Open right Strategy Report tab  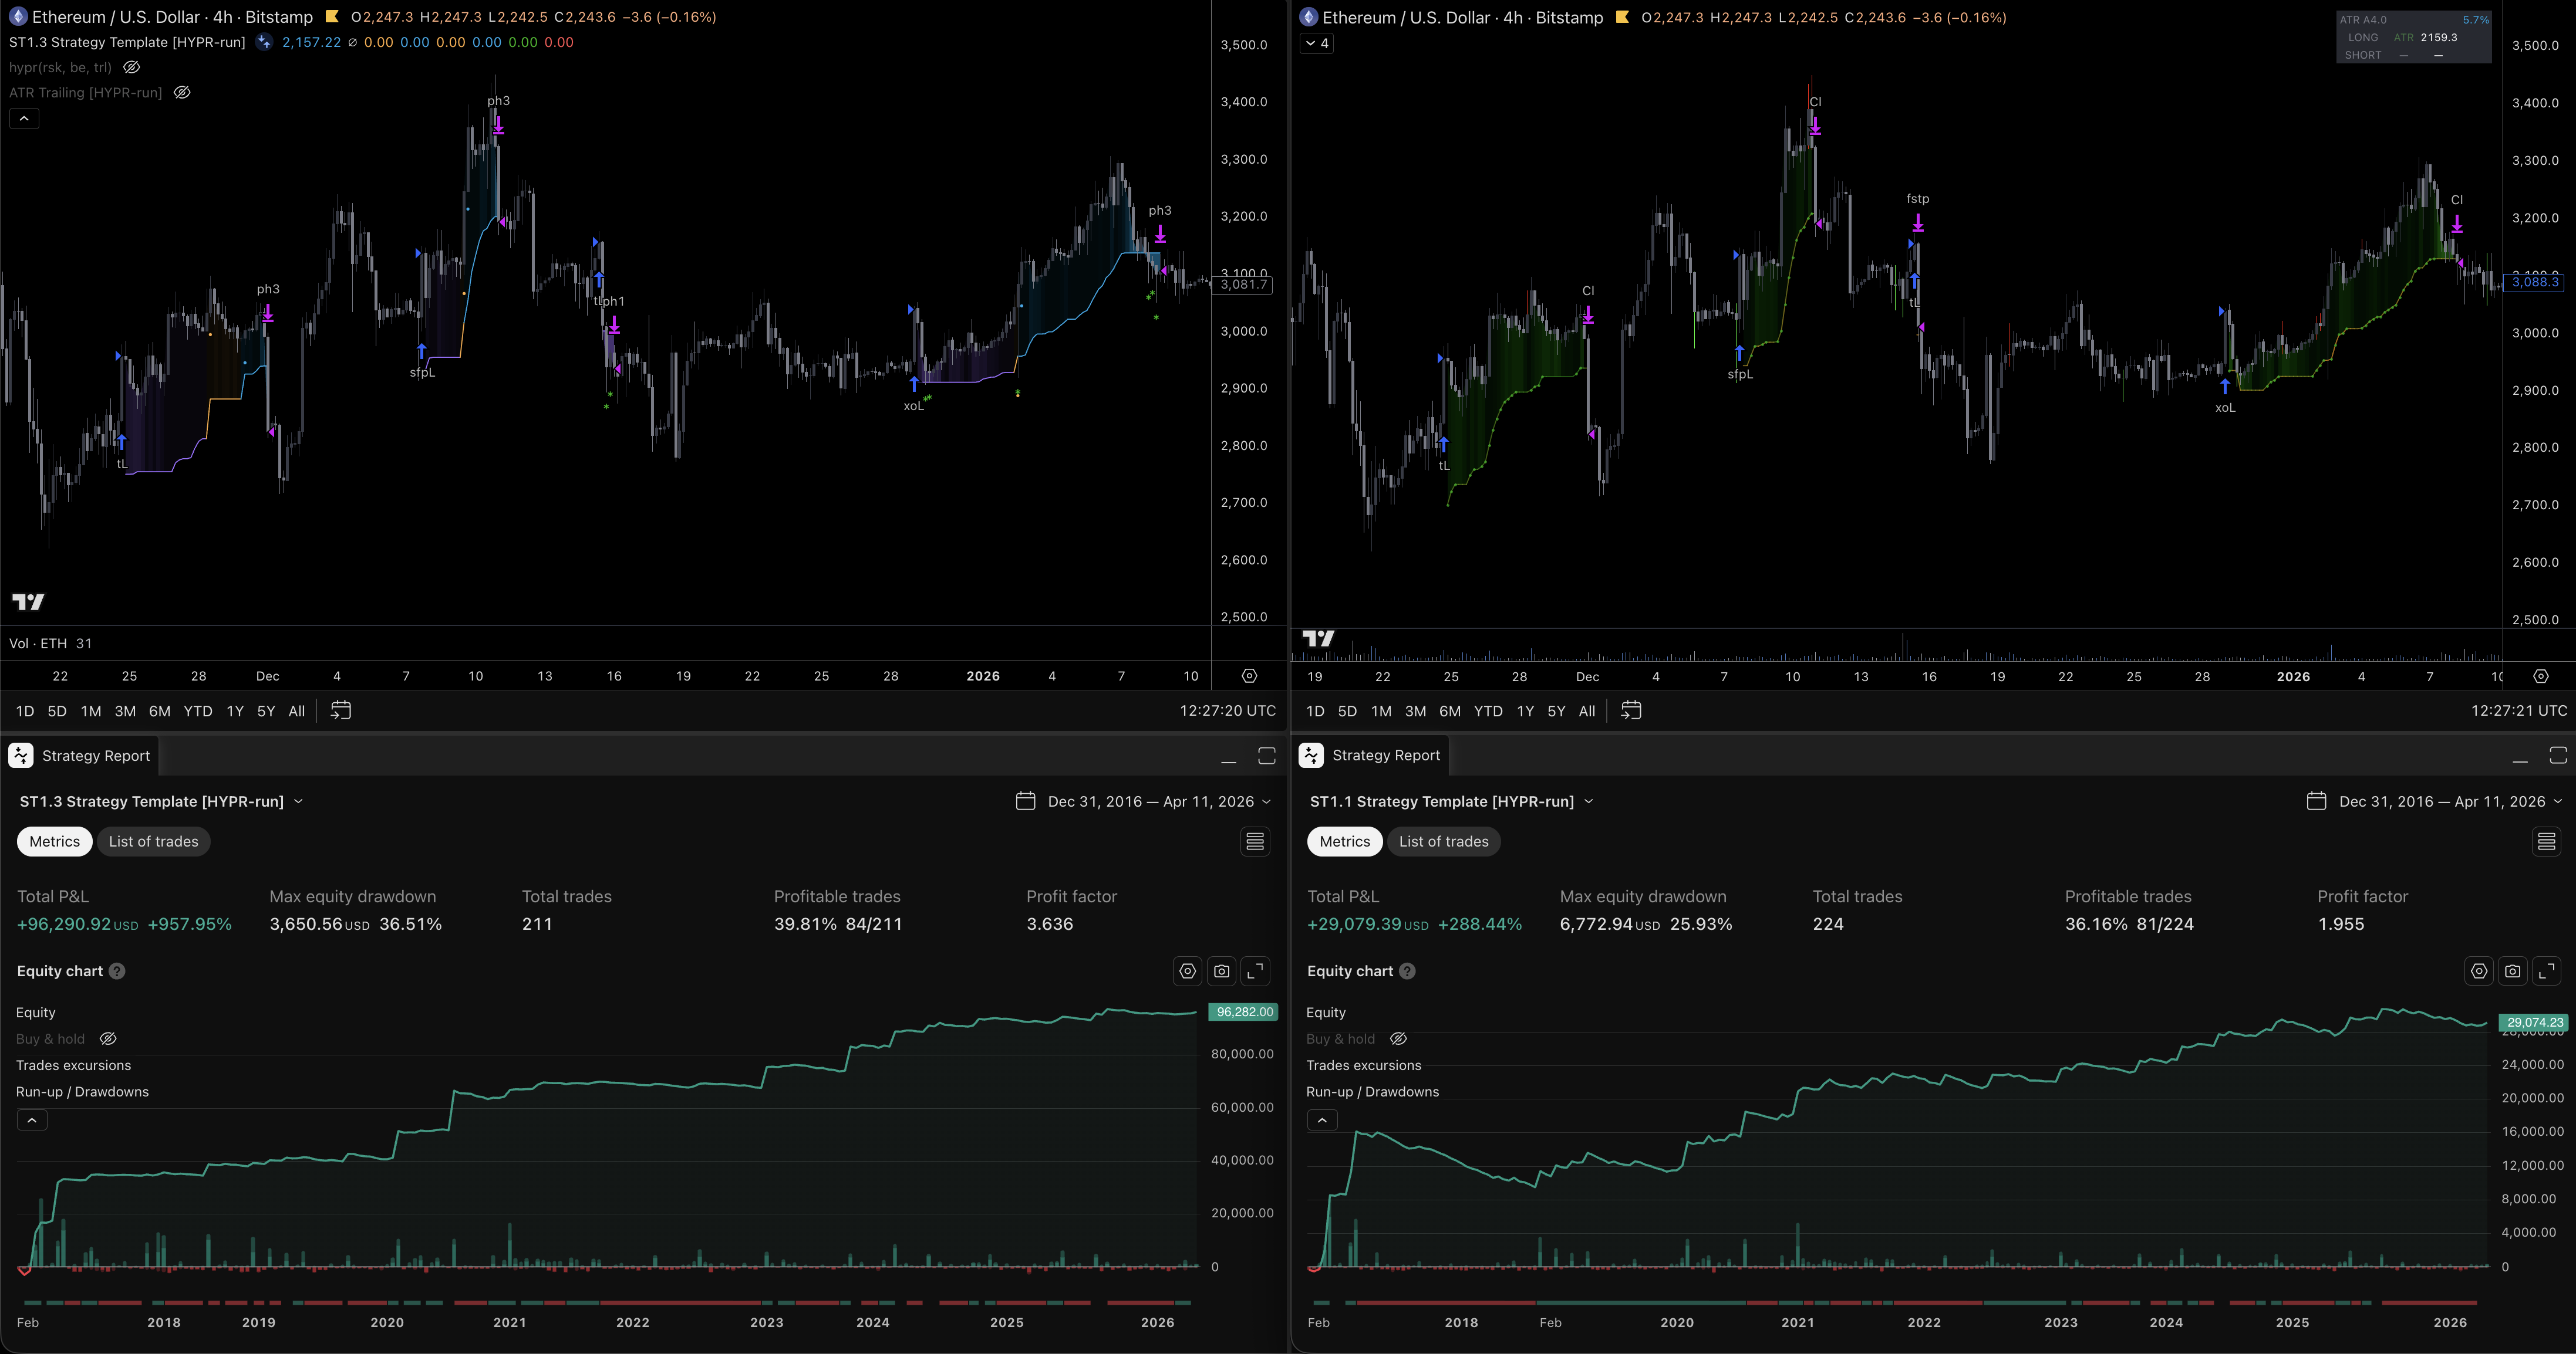(x=1371, y=756)
